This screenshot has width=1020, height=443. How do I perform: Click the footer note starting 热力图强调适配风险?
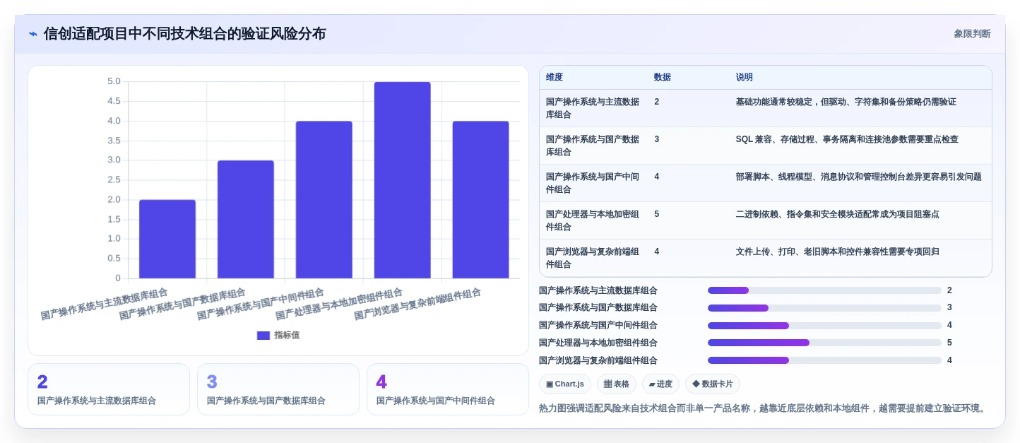pyautogui.click(x=762, y=408)
